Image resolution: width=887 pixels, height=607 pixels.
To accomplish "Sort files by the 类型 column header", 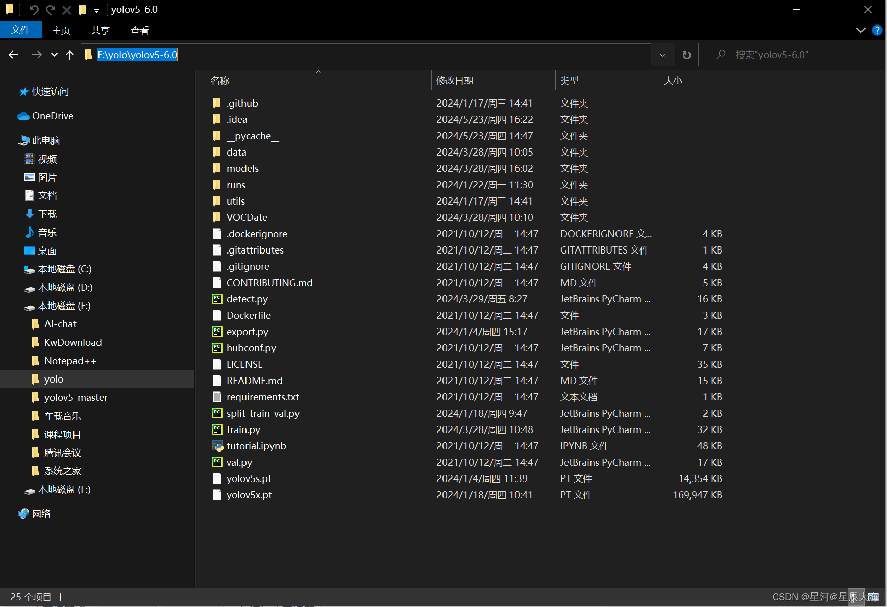I will click(570, 81).
